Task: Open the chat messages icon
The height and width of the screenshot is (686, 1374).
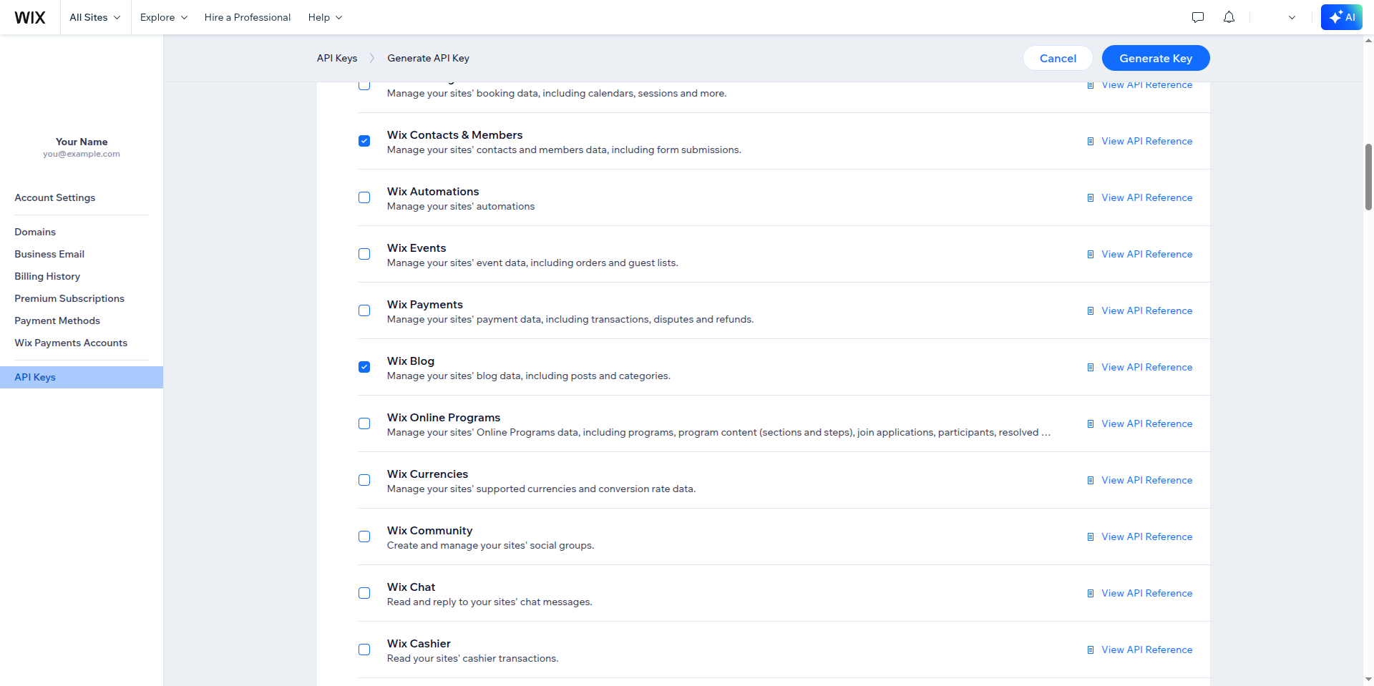Action: pyautogui.click(x=1198, y=17)
